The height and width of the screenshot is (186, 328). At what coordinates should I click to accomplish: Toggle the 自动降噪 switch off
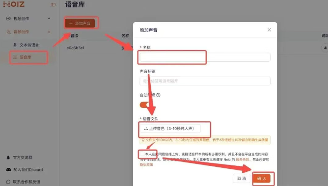145,105
